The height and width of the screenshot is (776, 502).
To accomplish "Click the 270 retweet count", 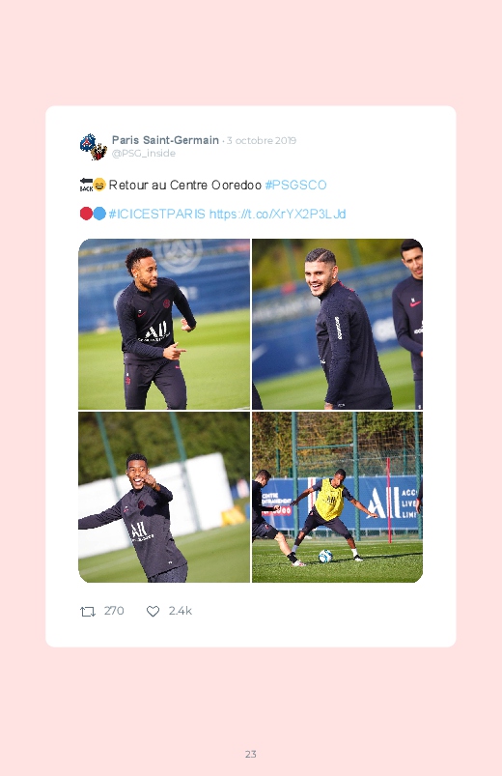I will (114, 611).
